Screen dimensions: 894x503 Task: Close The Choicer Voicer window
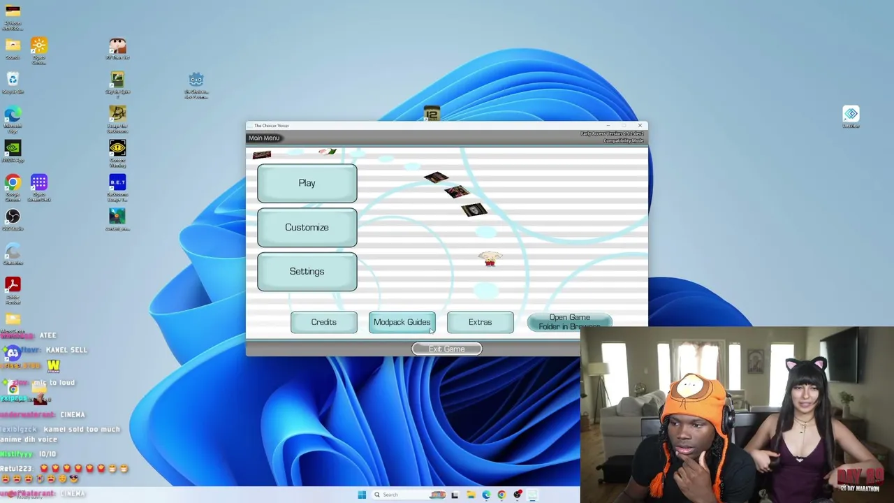point(640,126)
